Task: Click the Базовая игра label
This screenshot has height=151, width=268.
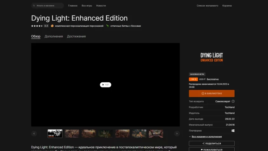Action: [x=197, y=74]
